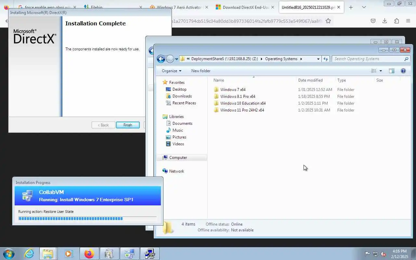Viewport: 416px width, 260px height.
Task: Click the Refresh button in Explorer address bar
Action: point(326,59)
